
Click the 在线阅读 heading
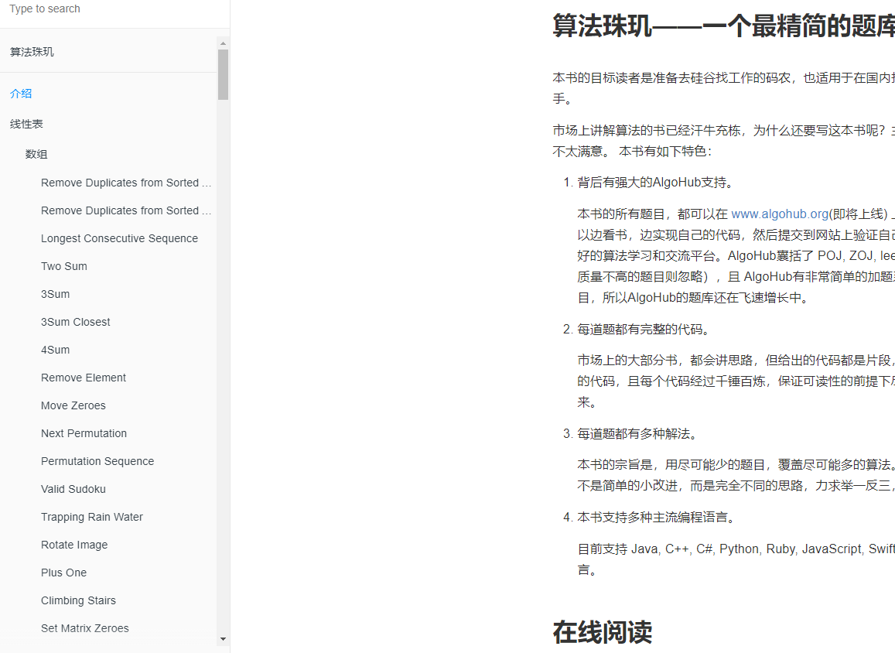[x=602, y=632]
